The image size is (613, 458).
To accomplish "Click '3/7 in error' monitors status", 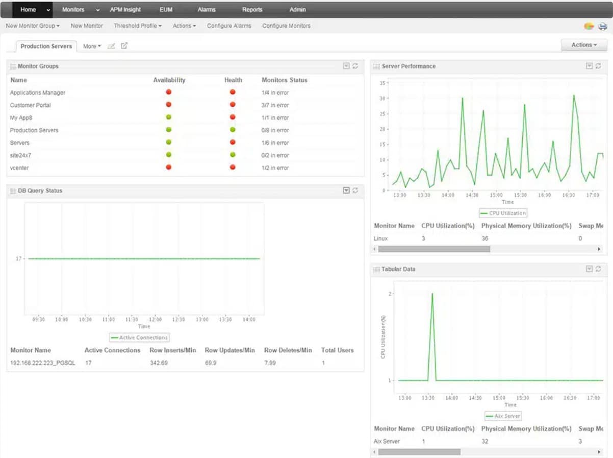I will tap(275, 105).
